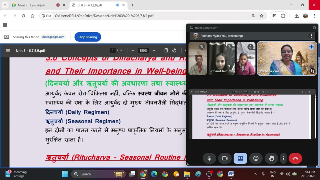Image resolution: width=320 pixels, height=180 pixels.
Task: Click crop icon on Rachana Vyas tile
Action: [312, 71]
